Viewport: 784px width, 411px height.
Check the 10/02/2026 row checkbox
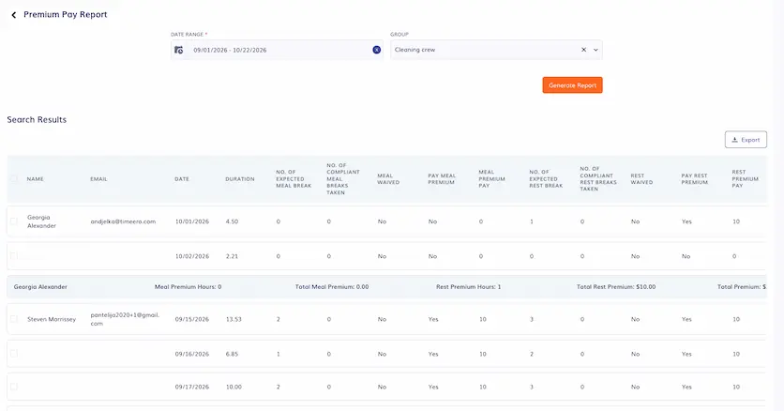point(14,255)
